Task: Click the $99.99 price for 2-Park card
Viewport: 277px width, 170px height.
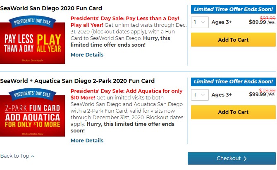Action: [x=257, y=94]
